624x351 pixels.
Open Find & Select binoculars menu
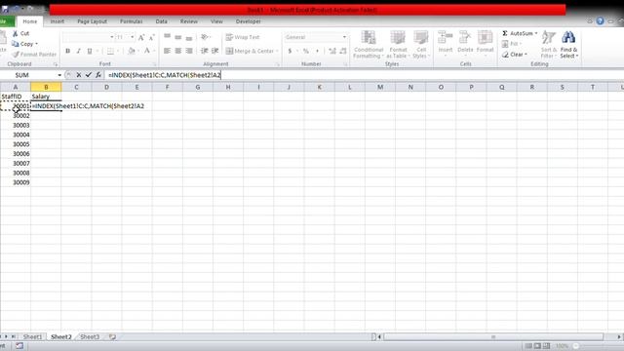click(x=568, y=45)
